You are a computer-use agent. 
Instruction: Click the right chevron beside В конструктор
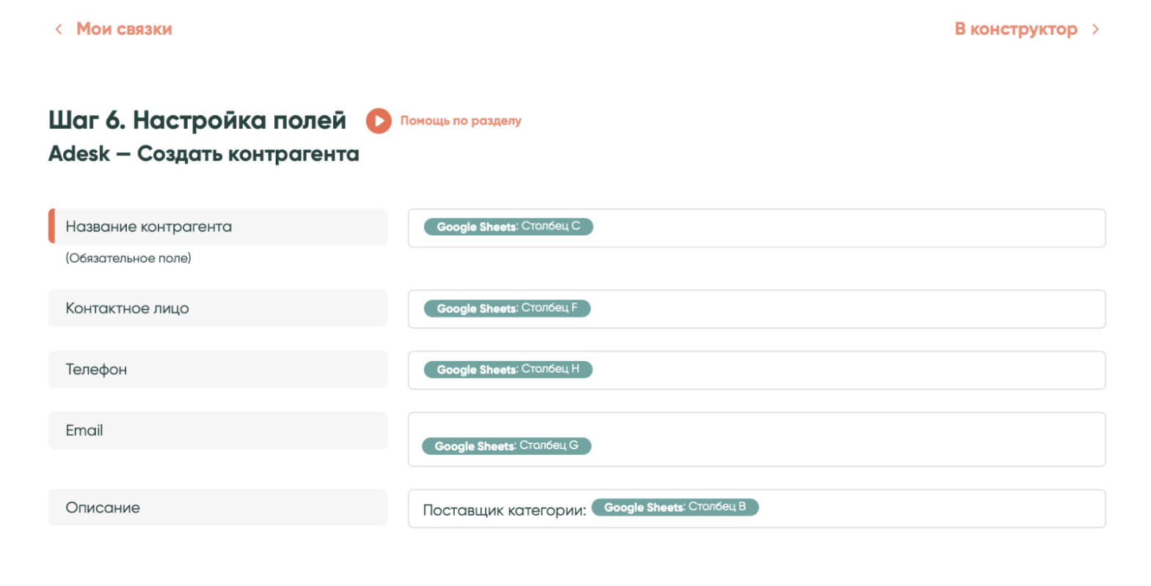tap(1095, 29)
